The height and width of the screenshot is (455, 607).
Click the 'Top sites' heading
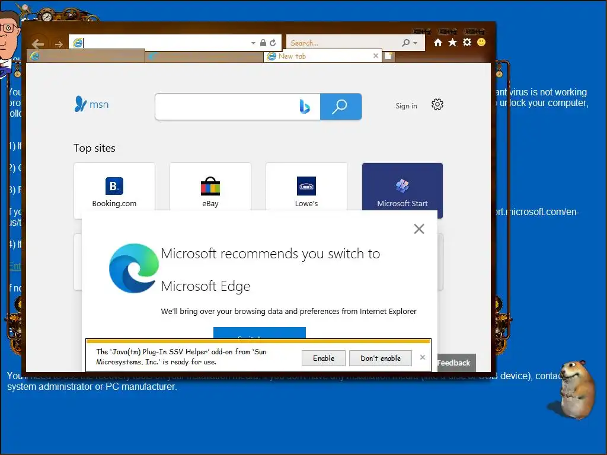[x=94, y=148]
